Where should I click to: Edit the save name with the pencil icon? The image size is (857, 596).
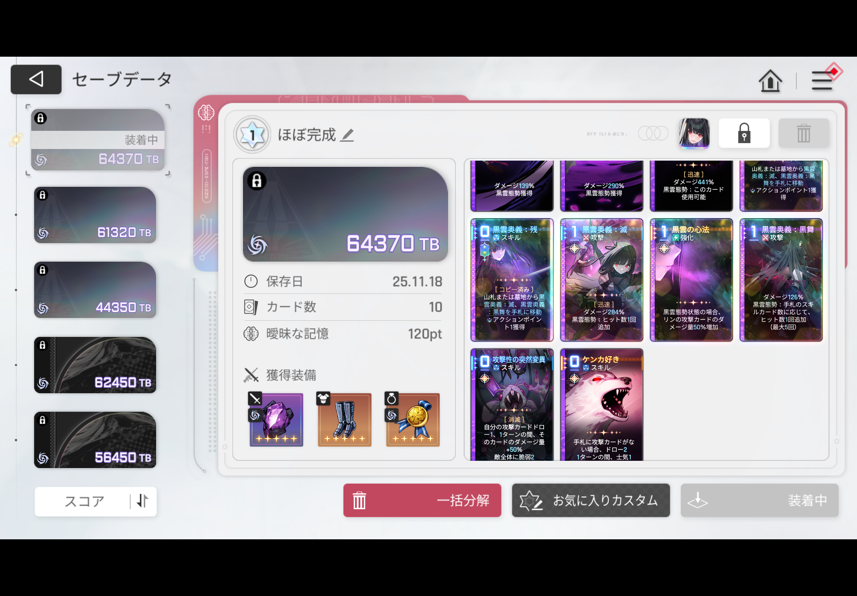[x=347, y=135]
